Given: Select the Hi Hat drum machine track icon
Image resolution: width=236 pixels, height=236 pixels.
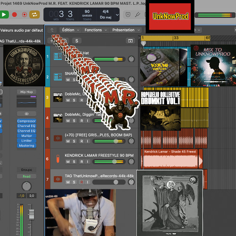Looking at the screenshot, I should tap(58, 56).
